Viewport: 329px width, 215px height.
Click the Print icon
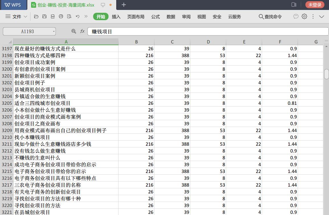61,16
